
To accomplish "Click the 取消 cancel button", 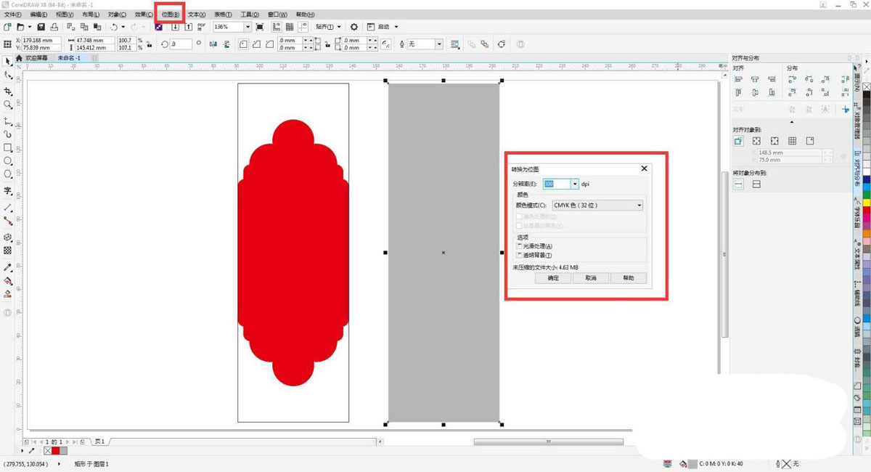I will click(x=590, y=278).
